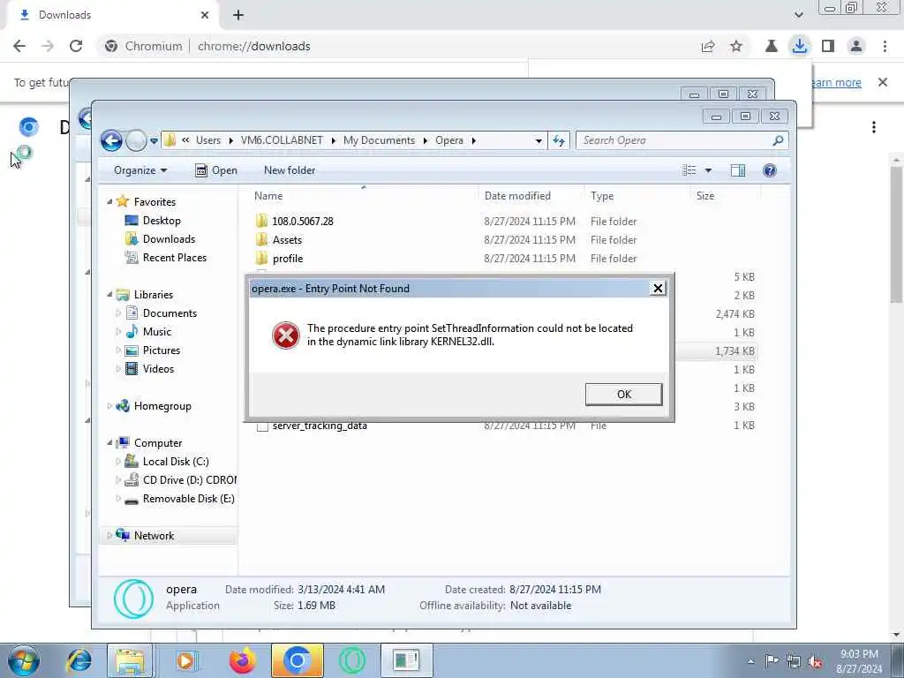The width and height of the screenshot is (904, 678).
Task: Open the Documents library
Action: point(169,313)
